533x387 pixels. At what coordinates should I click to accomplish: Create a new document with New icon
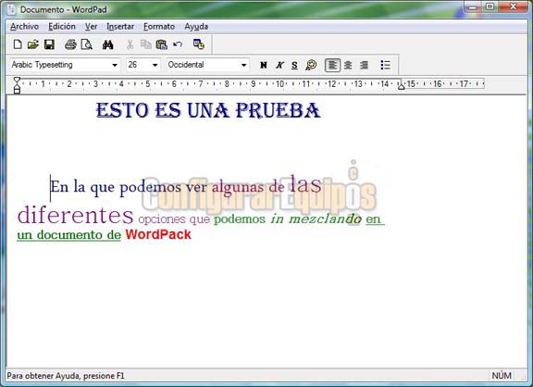pos(18,44)
